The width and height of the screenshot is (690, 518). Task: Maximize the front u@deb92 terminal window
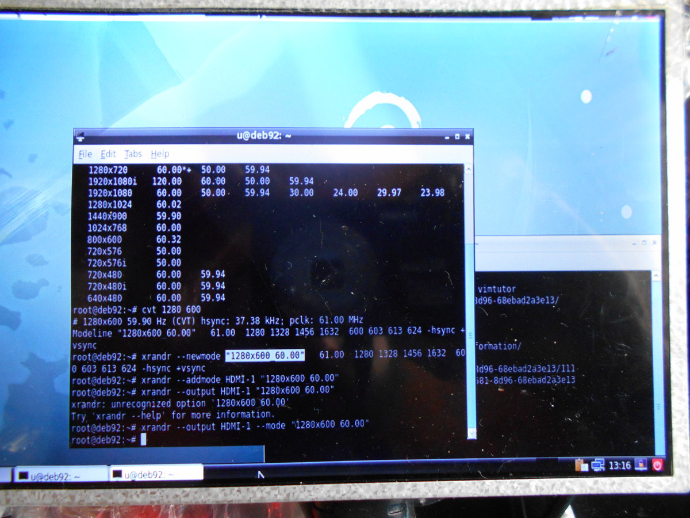click(x=458, y=136)
